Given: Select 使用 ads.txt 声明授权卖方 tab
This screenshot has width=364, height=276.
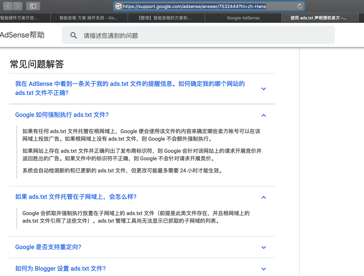Looking at the screenshot, I should 320,18.
